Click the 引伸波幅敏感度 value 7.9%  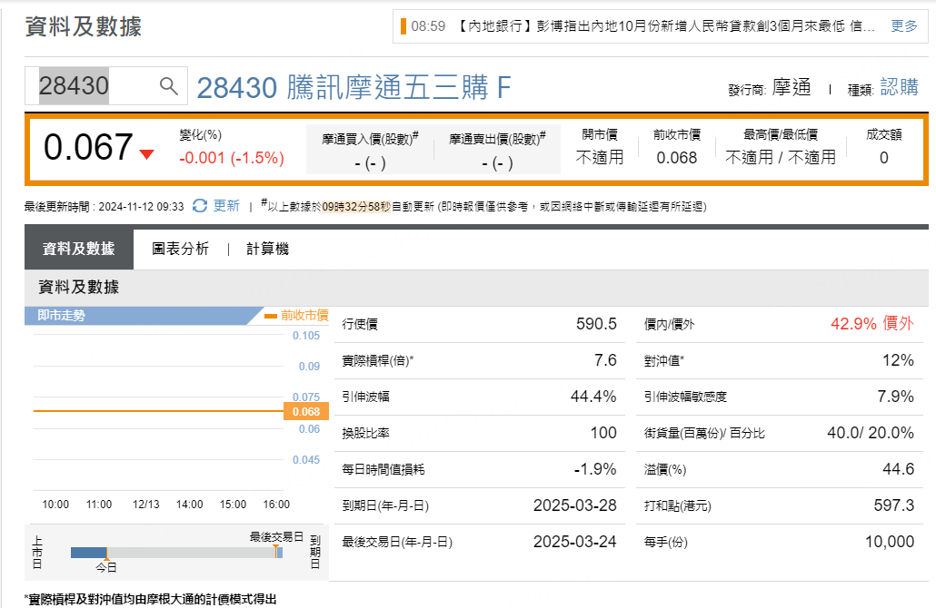point(895,397)
